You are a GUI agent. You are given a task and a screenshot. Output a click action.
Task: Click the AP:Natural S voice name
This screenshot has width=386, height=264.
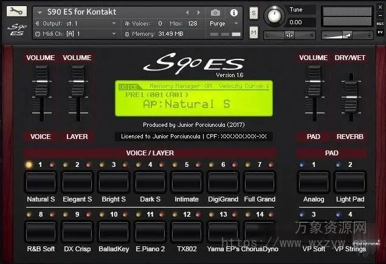tap(187, 104)
